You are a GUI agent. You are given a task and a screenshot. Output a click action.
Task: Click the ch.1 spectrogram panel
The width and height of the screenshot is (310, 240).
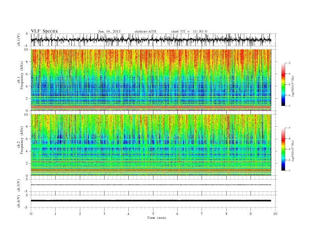[151, 80]
